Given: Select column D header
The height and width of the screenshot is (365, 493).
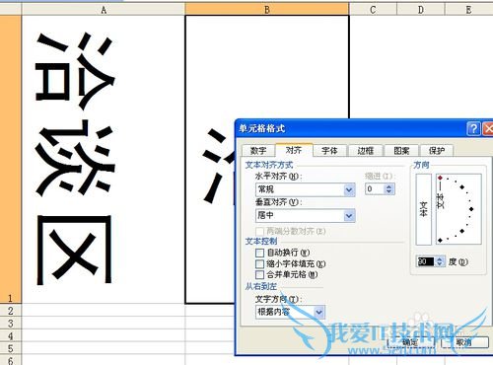Looking at the screenshot, I should 421,10.
